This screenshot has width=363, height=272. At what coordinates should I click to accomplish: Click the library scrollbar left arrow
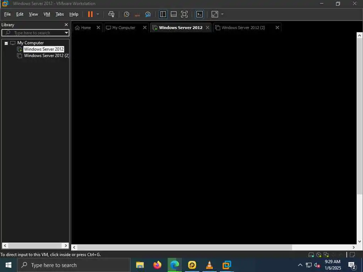click(x=5, y=246)
